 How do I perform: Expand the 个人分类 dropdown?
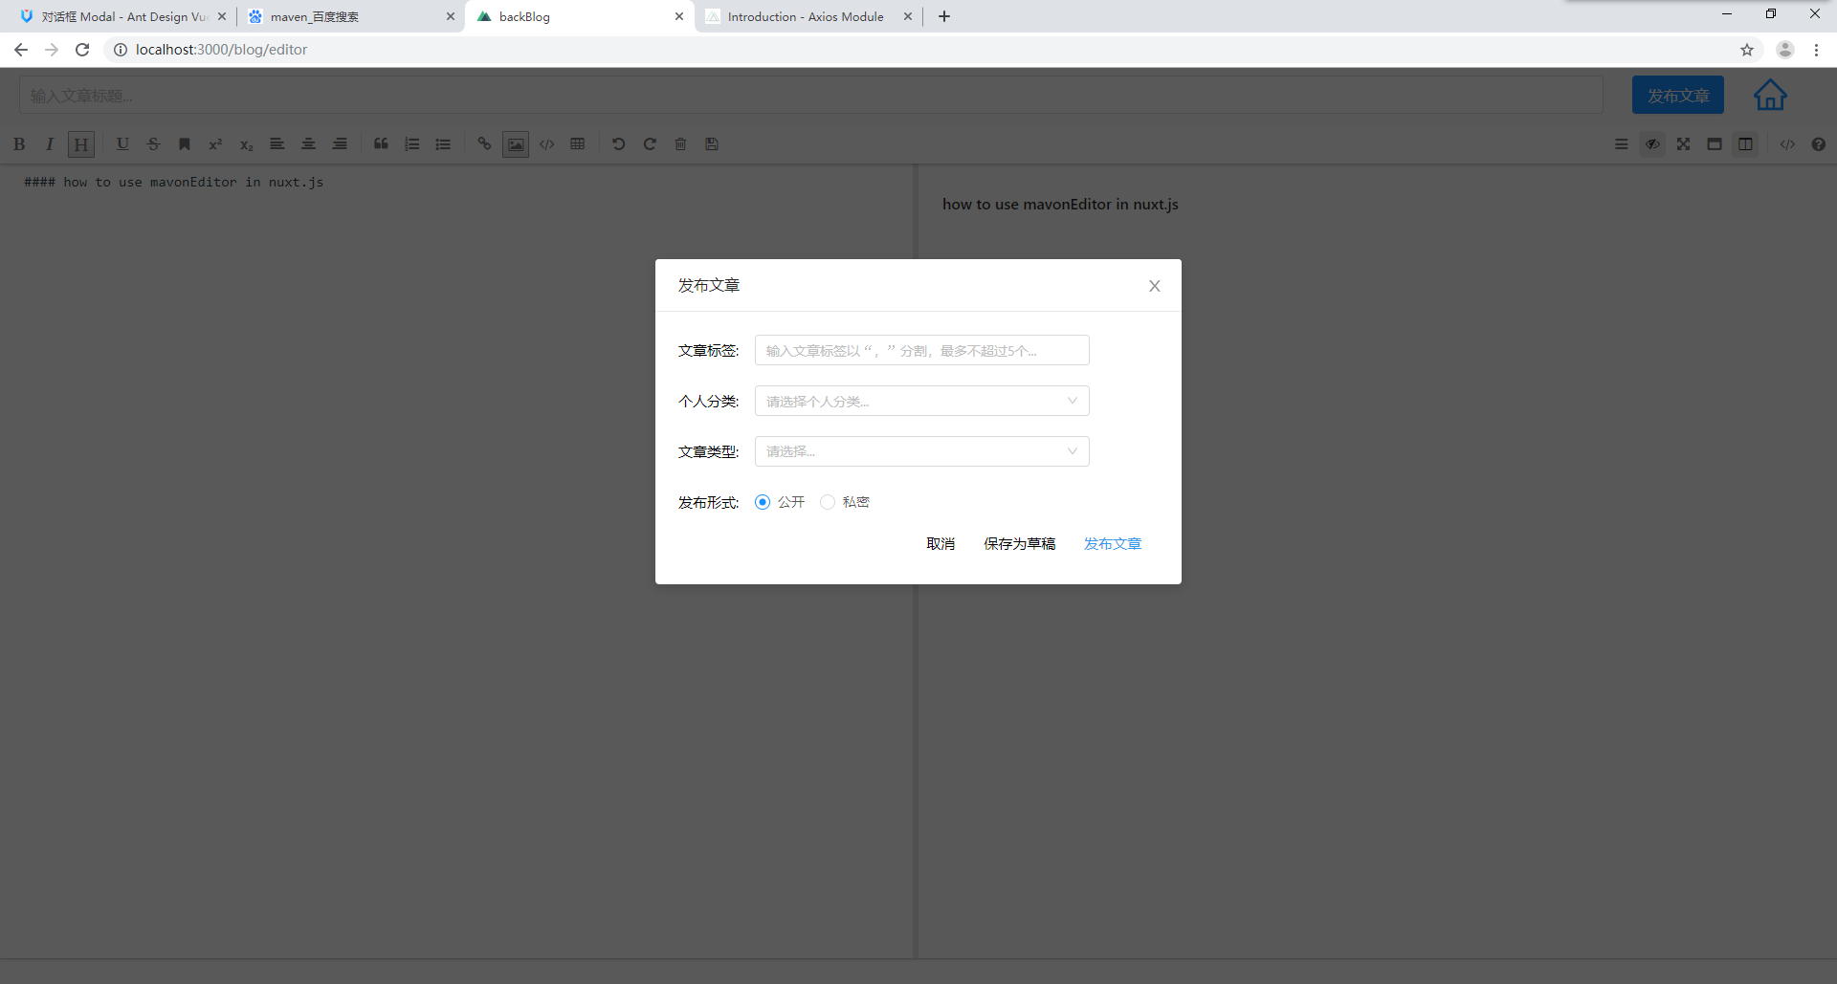coord(922,401)
